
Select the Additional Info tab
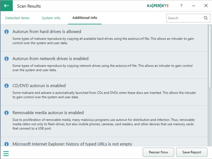pos(85,18)
